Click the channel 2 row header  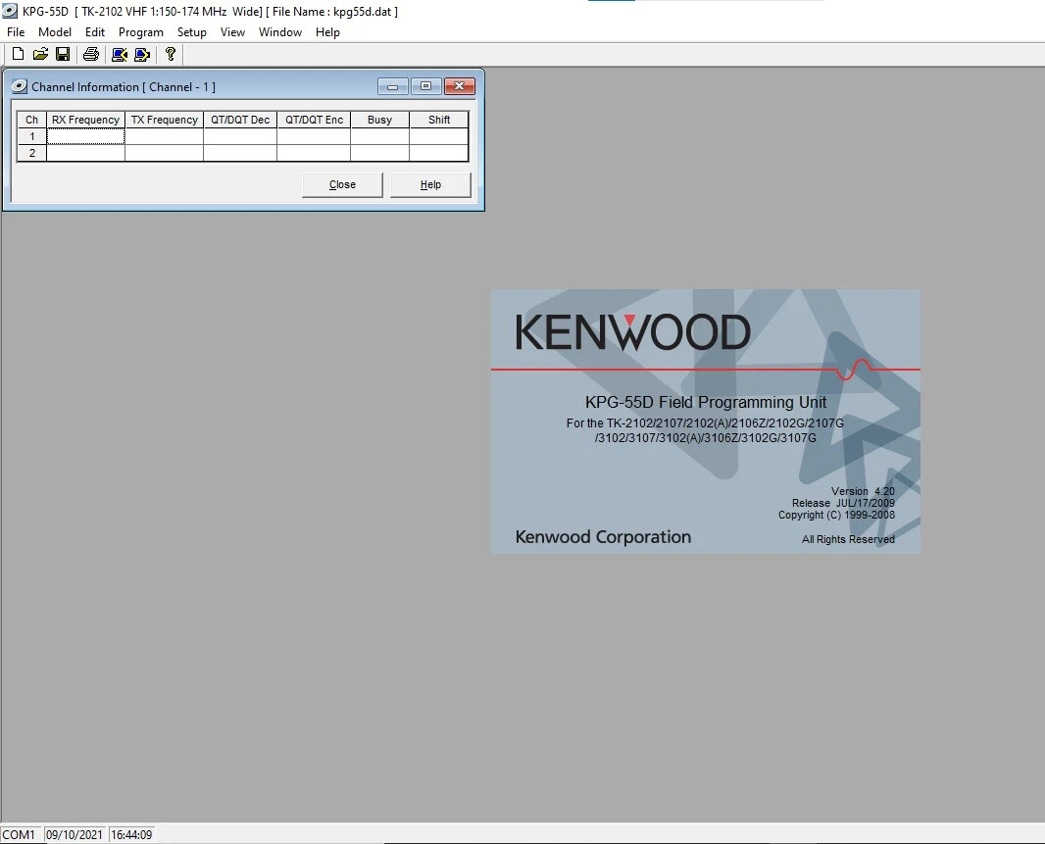point(32,153)
